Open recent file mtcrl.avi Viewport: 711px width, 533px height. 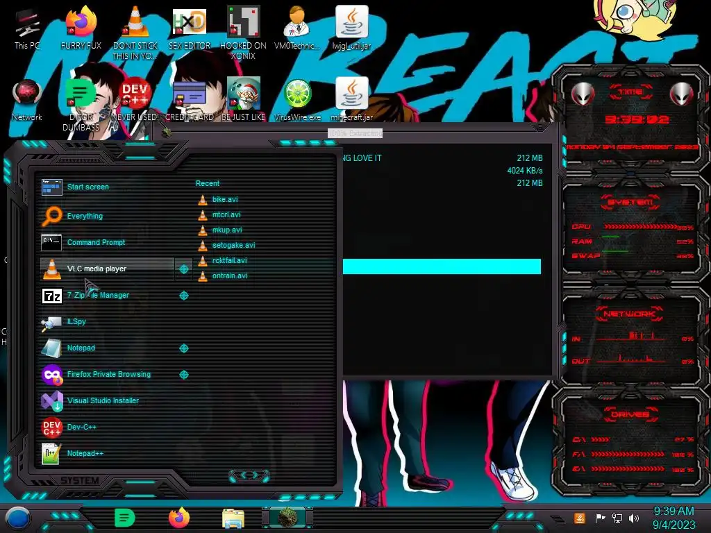(x=219, y=215)
